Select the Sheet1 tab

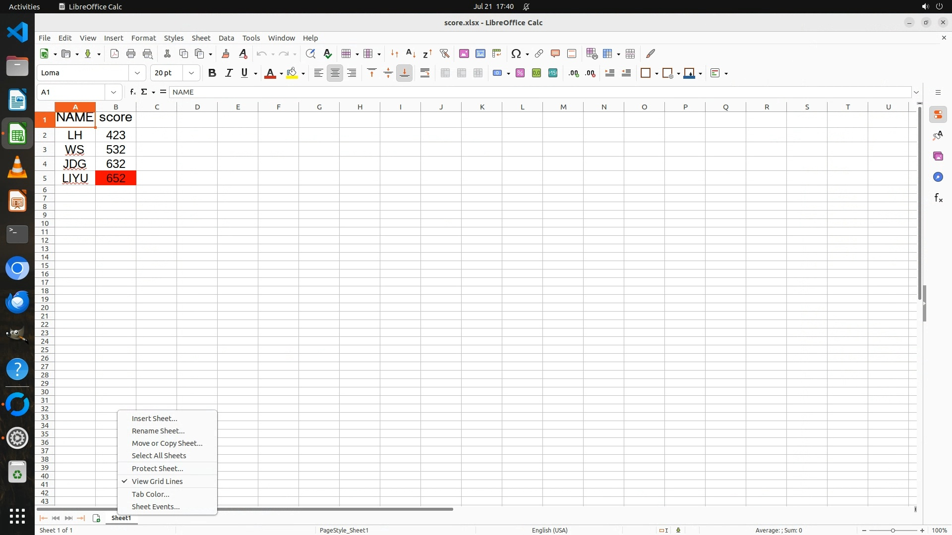pos(121,518)
